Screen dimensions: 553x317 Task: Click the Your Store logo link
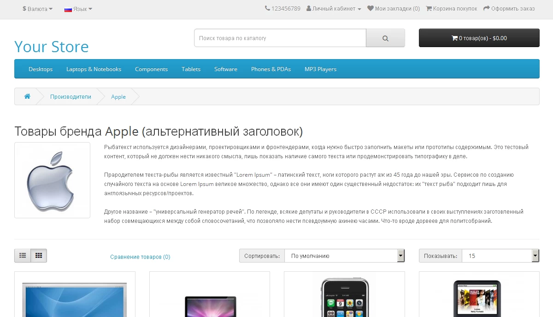[x=52, y=47]
